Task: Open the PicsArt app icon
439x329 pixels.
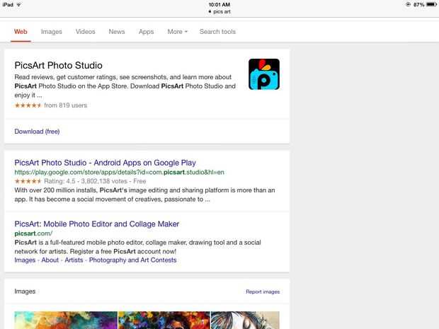Action: click(263, 74)
